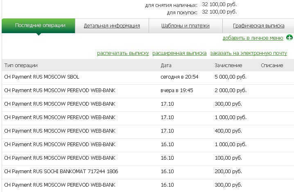Click the Тип операции column header
The height and width of the screenshot is (192, 294).
click(21, 66)
